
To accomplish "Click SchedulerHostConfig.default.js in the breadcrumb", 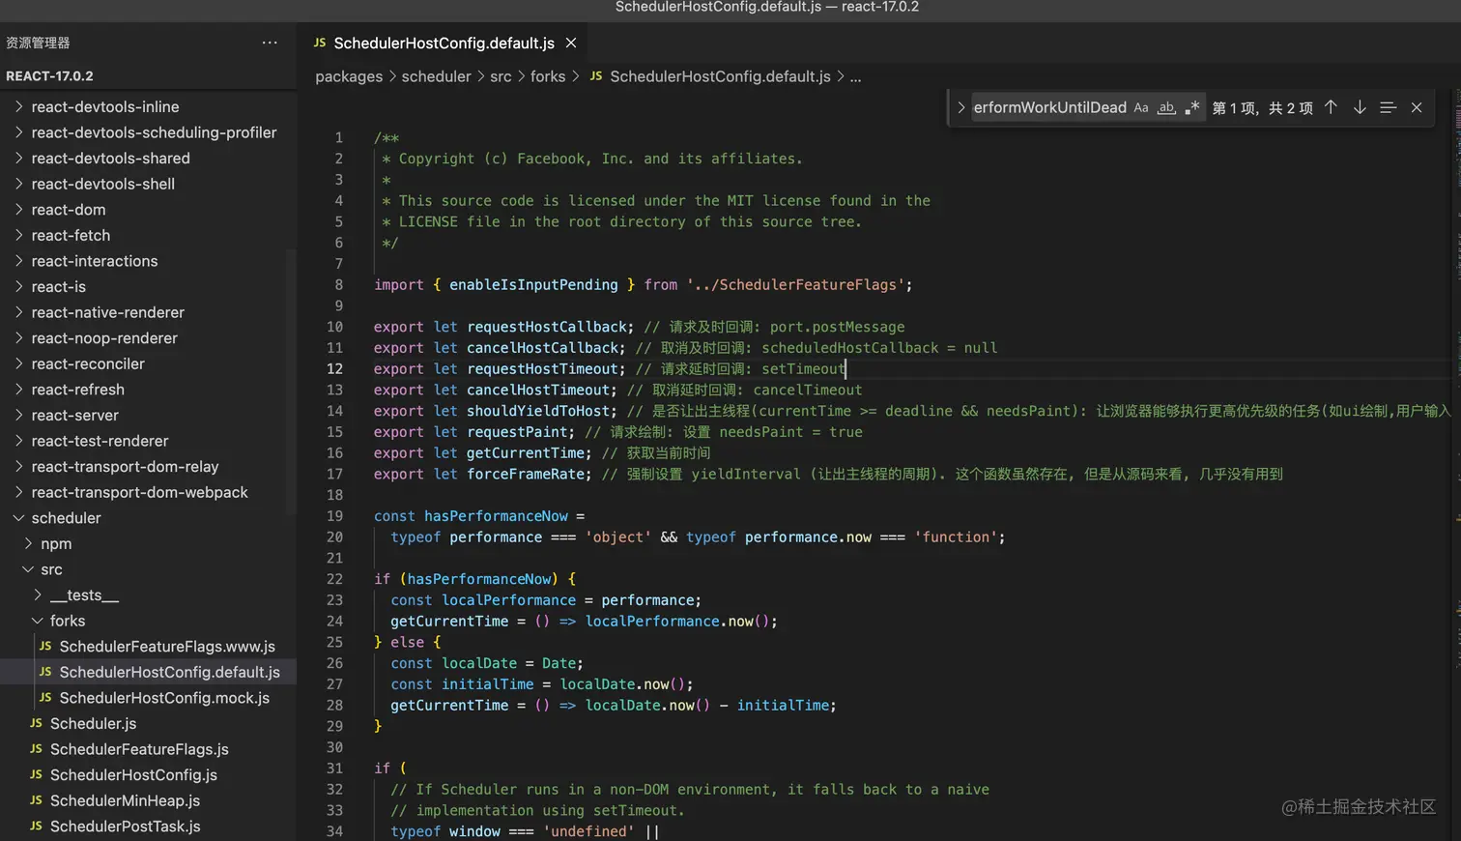I will click(720, 76).
